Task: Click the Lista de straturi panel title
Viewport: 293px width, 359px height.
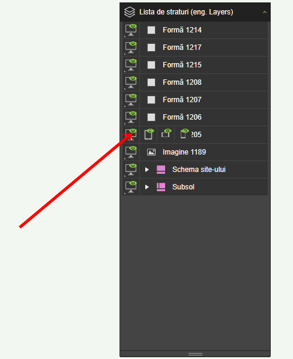Action: (186, 12)
